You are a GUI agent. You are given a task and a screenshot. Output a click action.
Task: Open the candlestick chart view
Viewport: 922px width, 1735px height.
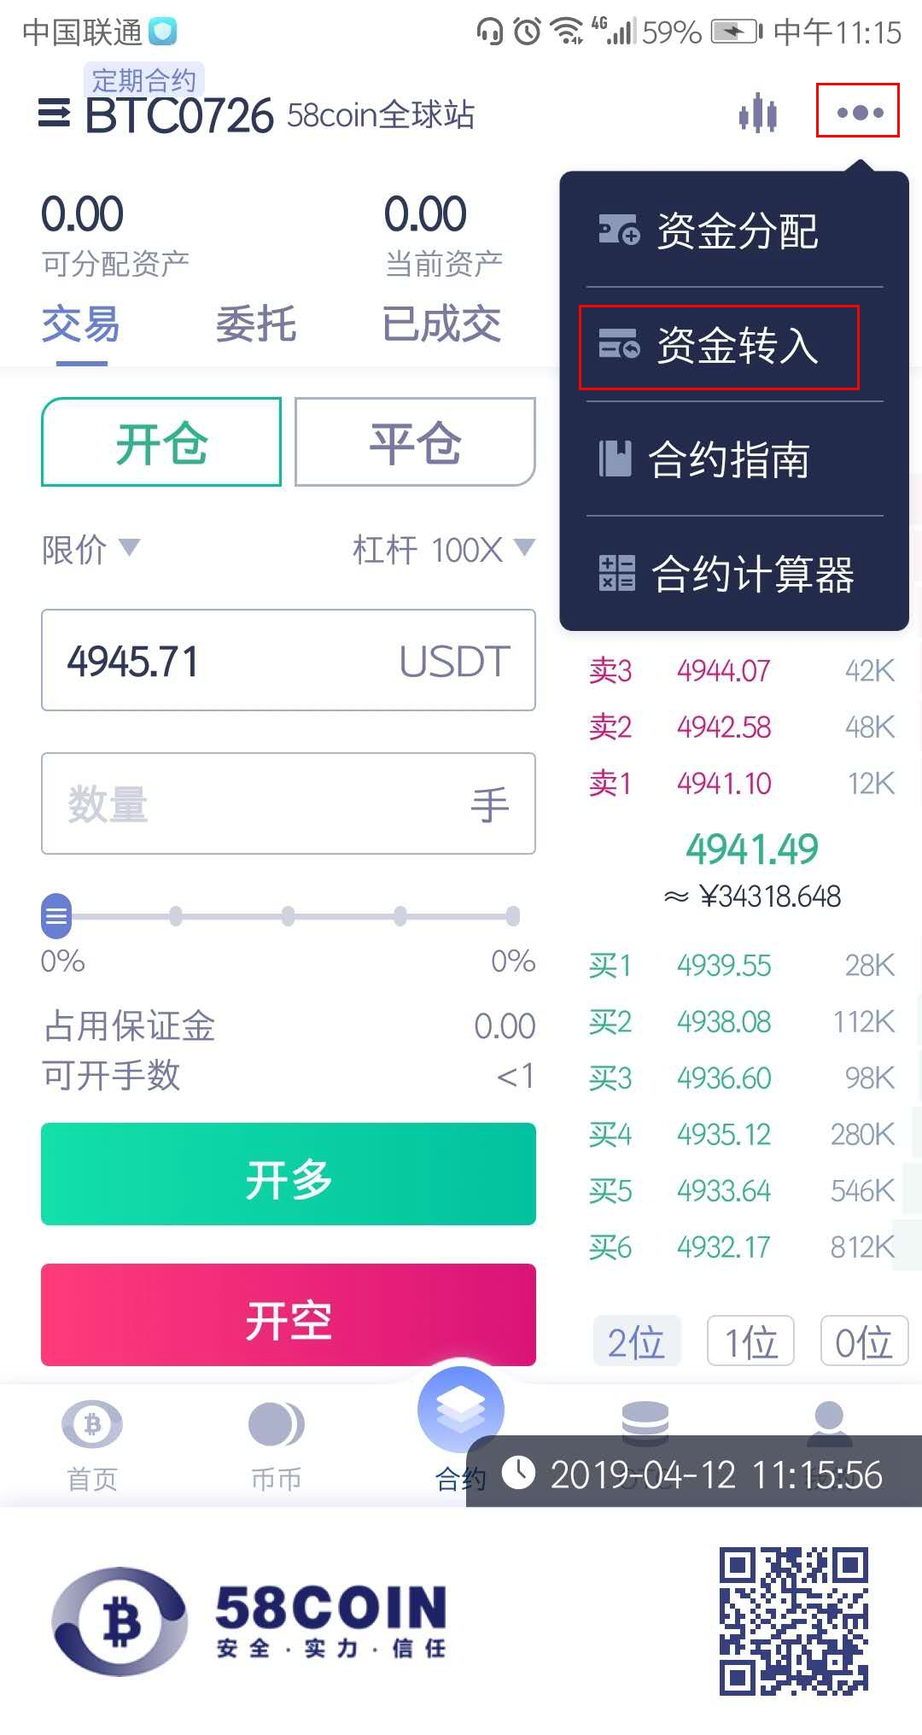[758, 113]
